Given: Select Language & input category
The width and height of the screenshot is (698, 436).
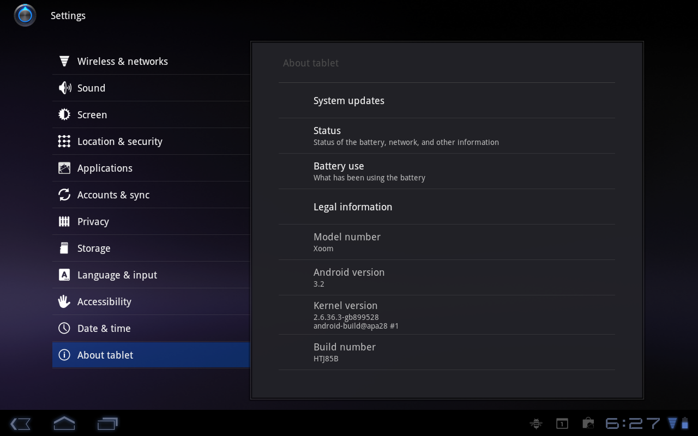Looking at the screenshot, I should (x=151, y=275).
